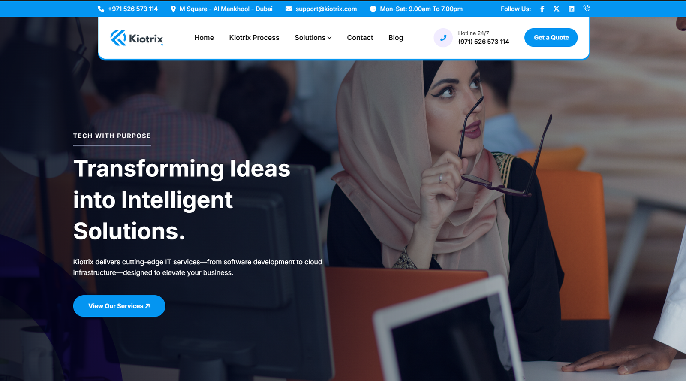Image resolution: width=686 pixels, height=381 pixels.
Task: Open the Facebook social icon
Action: click(x=542, y=9)
